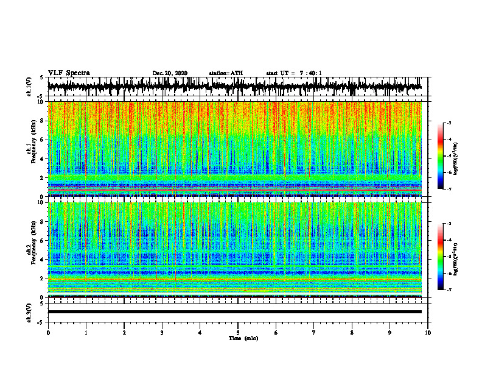Click time axis tick label "3"
Screen dimensions: 482x373
[162, 333]
